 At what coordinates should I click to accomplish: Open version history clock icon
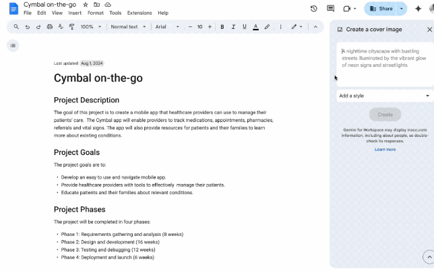click(314, 9)
